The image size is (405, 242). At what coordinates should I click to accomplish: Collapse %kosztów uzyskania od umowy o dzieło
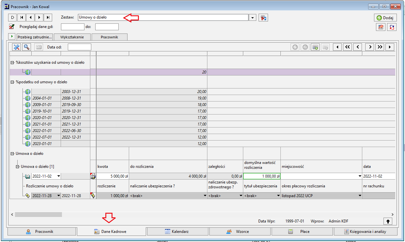(x=12, y=62)
